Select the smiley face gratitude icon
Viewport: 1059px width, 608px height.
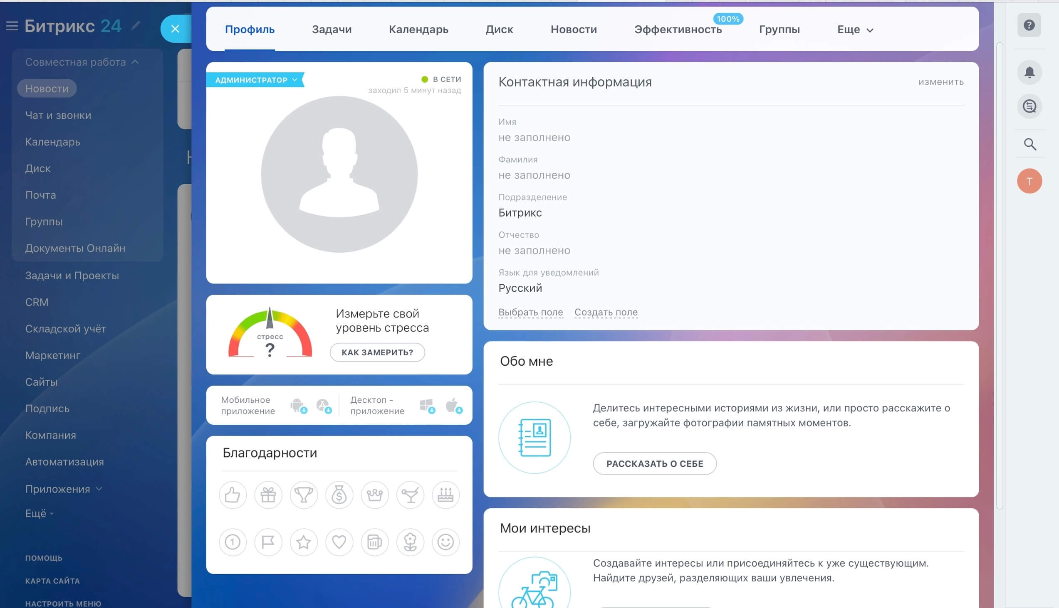445,542
